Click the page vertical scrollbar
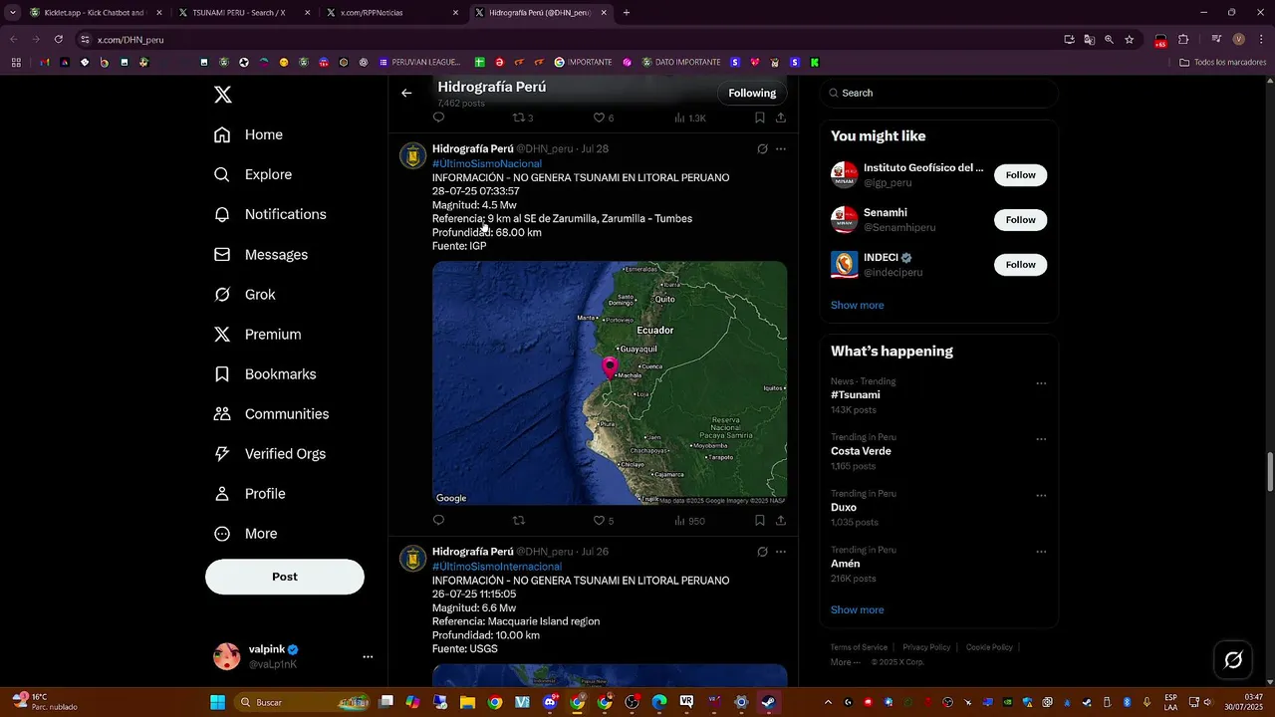Viewport: 1275px width, 717px height. tap(1269, 471)
